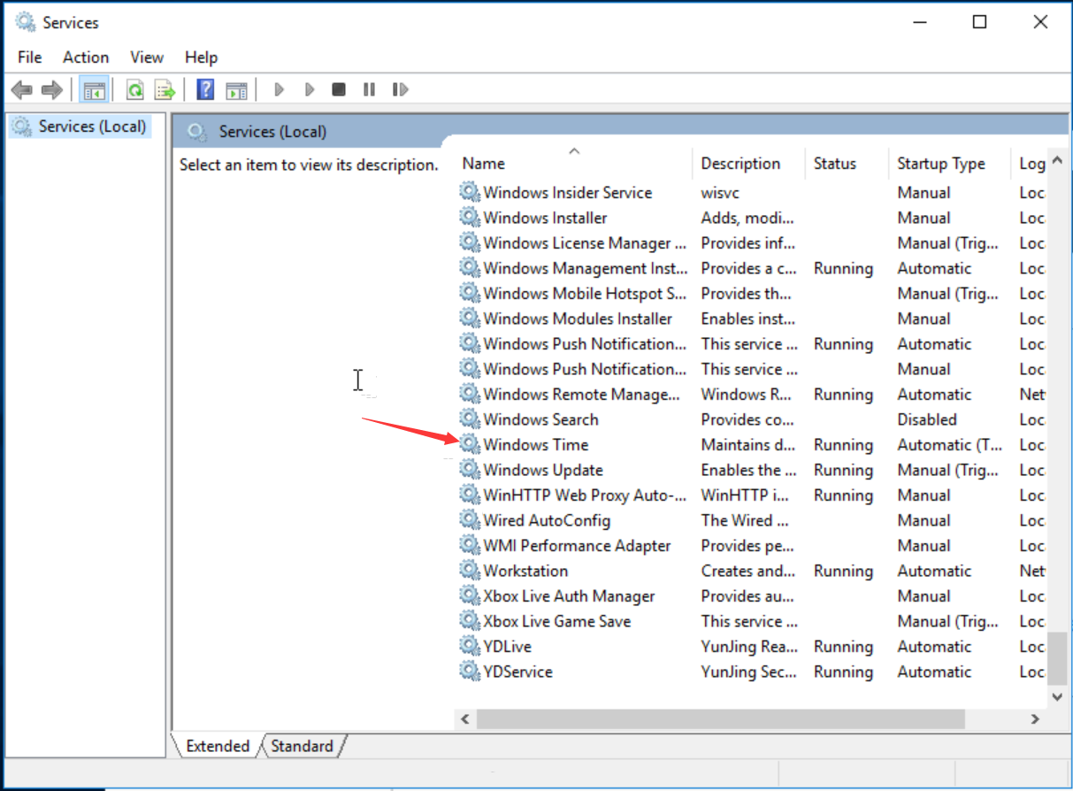Click the Refresh toolbar icon
The image size is (1073, 791).
(x=134, y=89)
